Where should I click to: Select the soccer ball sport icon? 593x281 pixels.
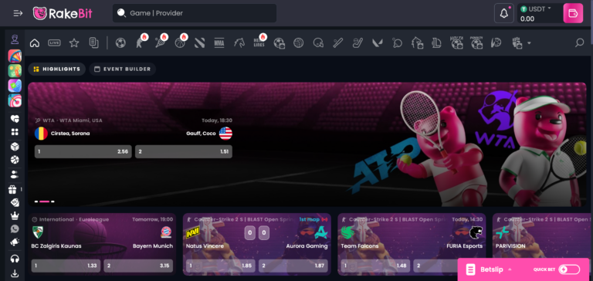pyautogui.click(x=120, y=43)
